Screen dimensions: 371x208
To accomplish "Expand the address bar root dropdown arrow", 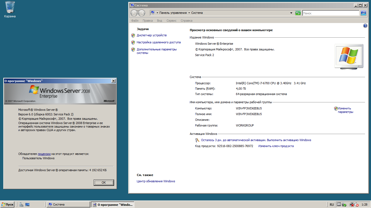I will click(157, 13).
